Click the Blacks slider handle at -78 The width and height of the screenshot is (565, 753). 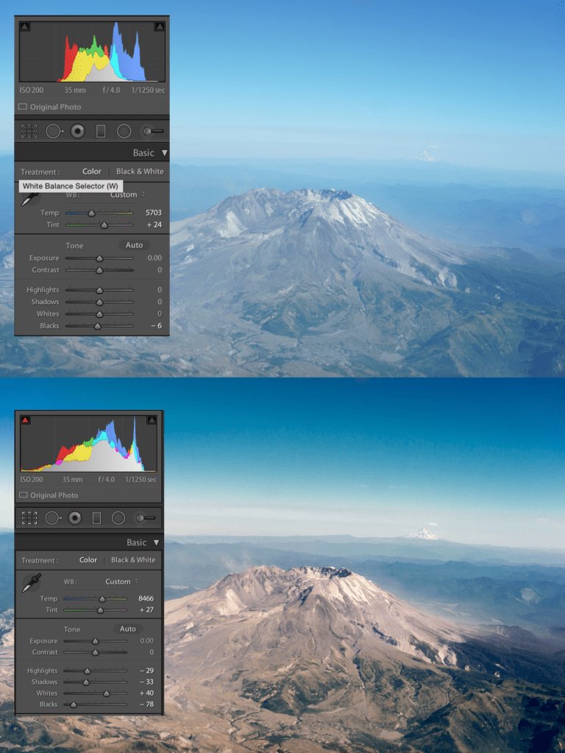coord(73,704)
